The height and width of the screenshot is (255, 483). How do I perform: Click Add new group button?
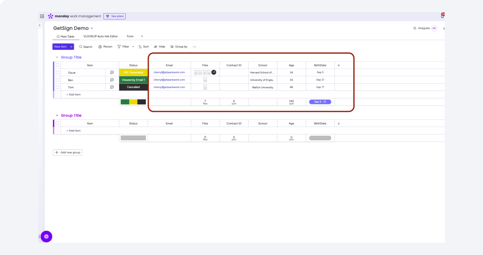click(68, 152)
